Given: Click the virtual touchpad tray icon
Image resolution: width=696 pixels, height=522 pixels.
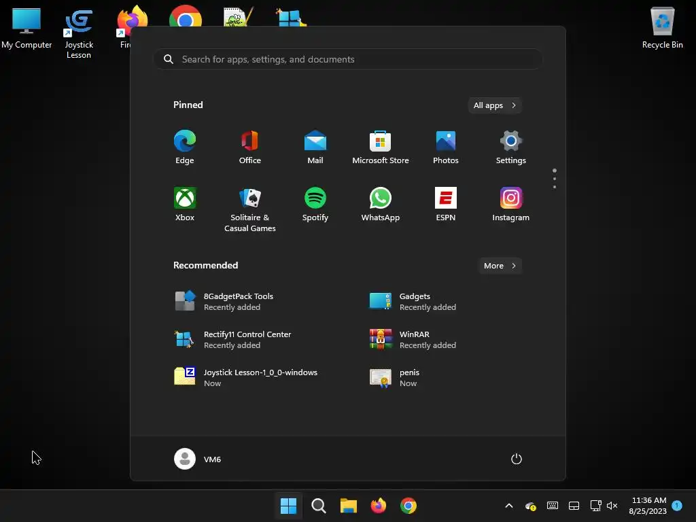Looking at the screenshot, I should 574,506.
